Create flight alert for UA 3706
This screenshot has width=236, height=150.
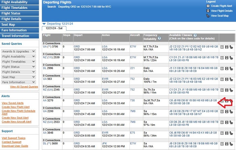pyautogui.click(x=222, y=47)
